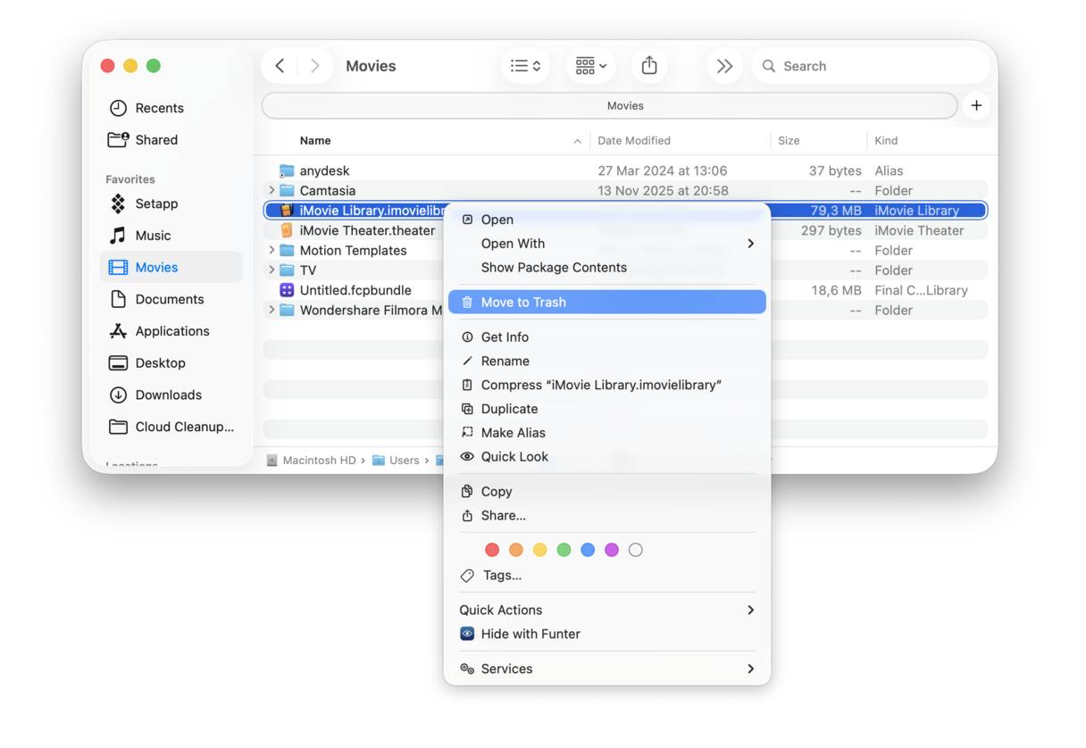Screen dimensions: 1086x748
Task: Apply the red tag color
Action: tap(492, 550)
